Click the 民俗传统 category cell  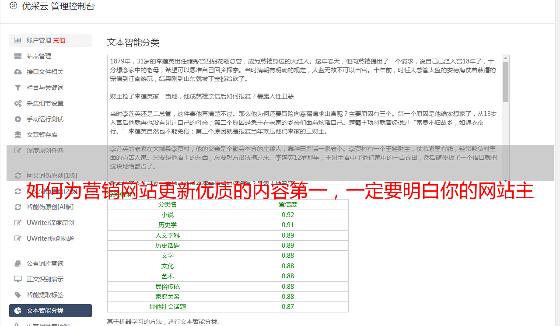click(x=168, y=287)
